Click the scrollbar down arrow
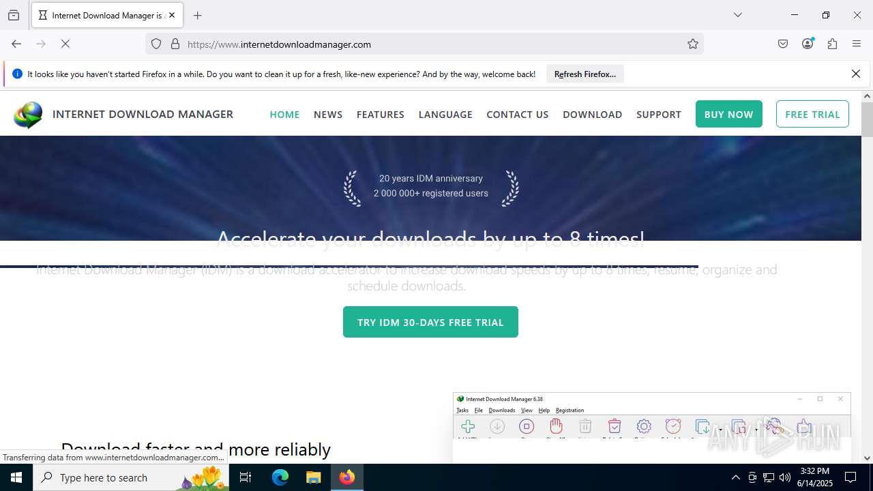This screenshot has height=491, width=873. pos(867,458)
